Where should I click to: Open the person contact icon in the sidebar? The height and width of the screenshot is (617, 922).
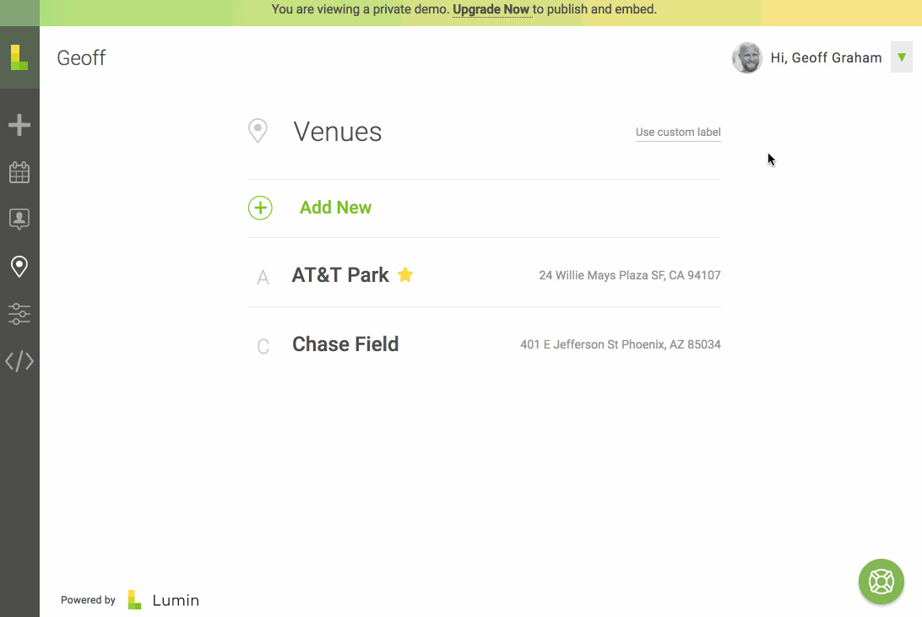pos(19,219)
